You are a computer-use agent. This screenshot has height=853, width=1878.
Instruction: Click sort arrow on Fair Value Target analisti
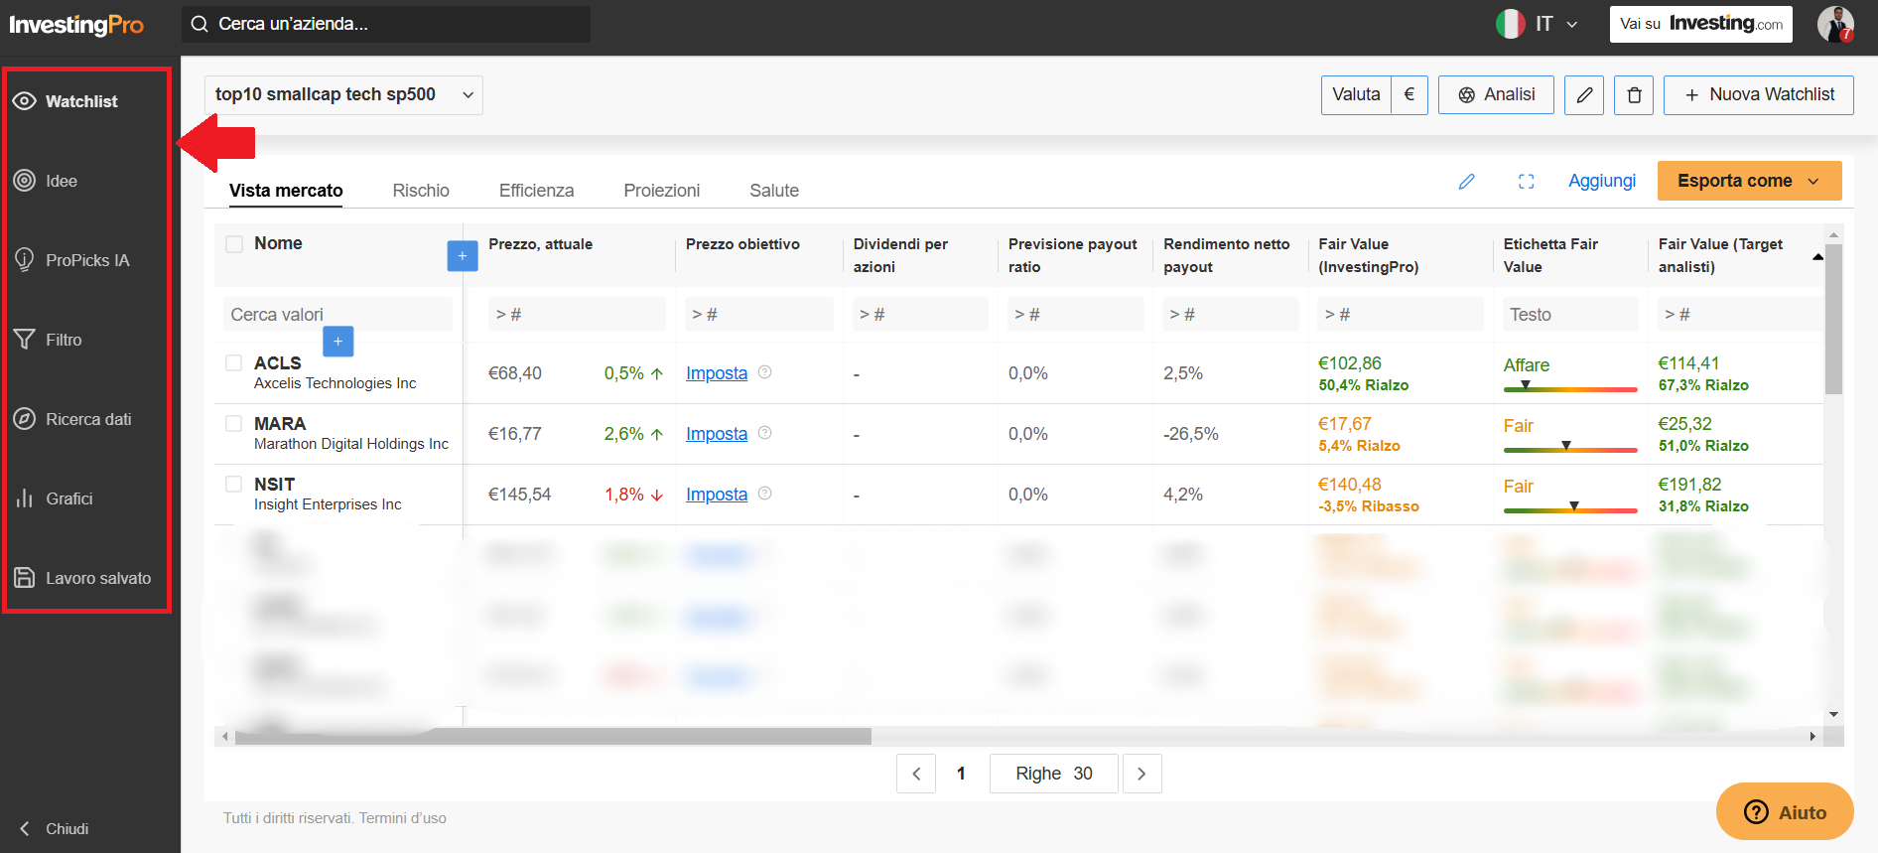[1817, 256]
